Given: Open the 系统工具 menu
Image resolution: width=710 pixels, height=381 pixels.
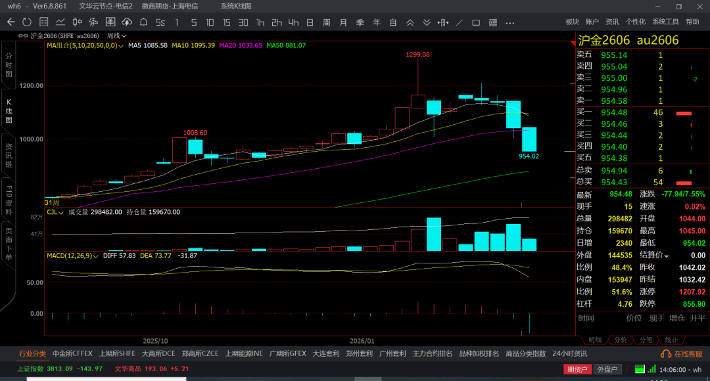Looking at the screenshot, I should (x=665, y=22).
